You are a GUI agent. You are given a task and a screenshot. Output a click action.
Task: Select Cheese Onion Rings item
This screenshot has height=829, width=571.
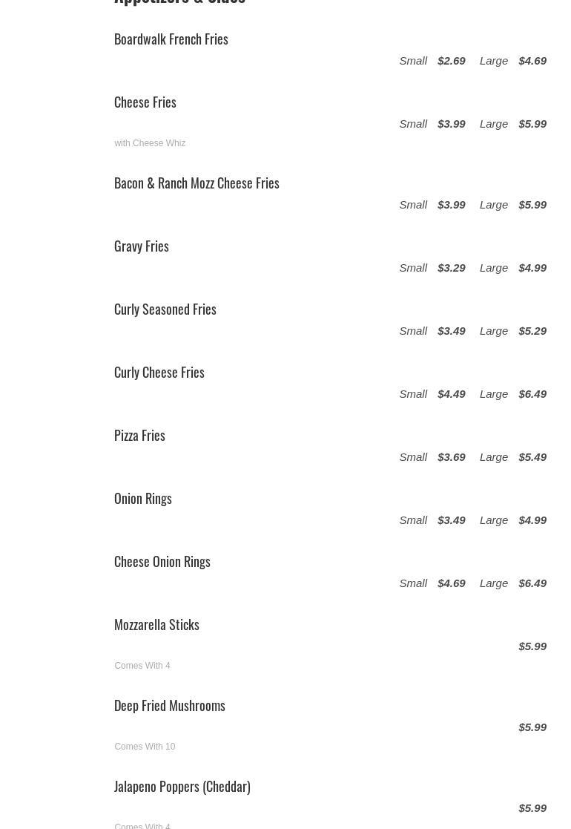point(162,562)
